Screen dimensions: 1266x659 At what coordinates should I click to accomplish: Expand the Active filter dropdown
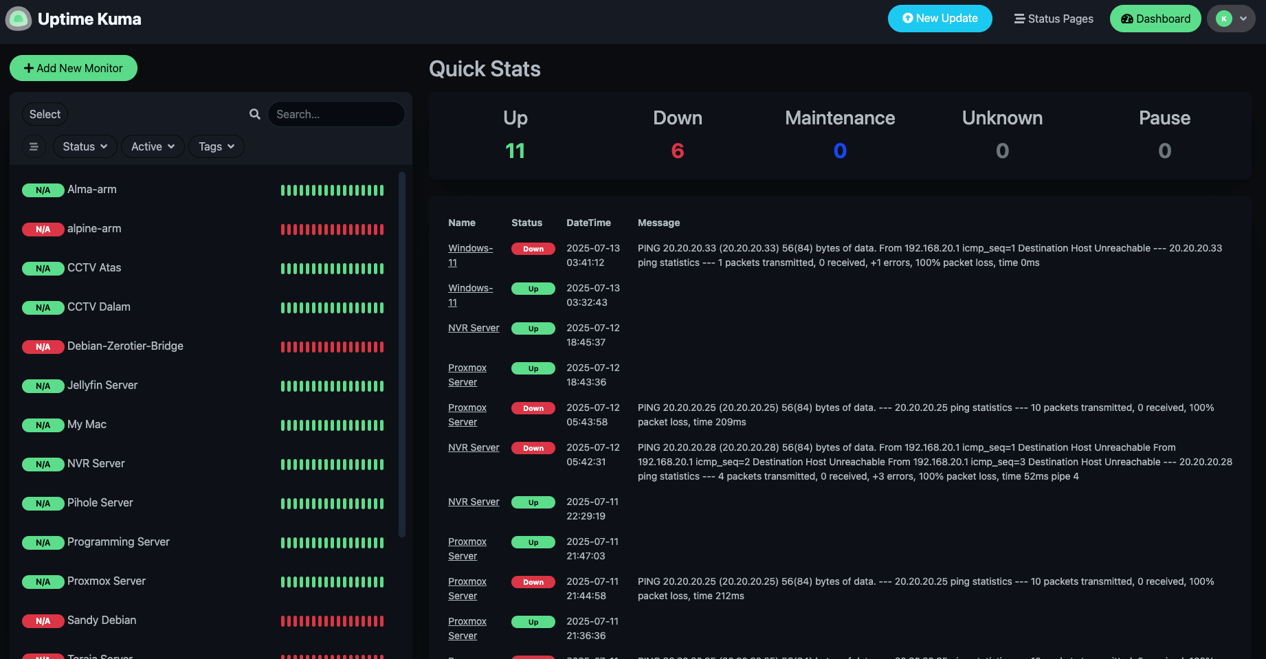(153, 146)
